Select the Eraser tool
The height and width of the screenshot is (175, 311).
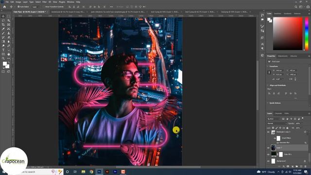pyautogui.click(x=9, y=37)
